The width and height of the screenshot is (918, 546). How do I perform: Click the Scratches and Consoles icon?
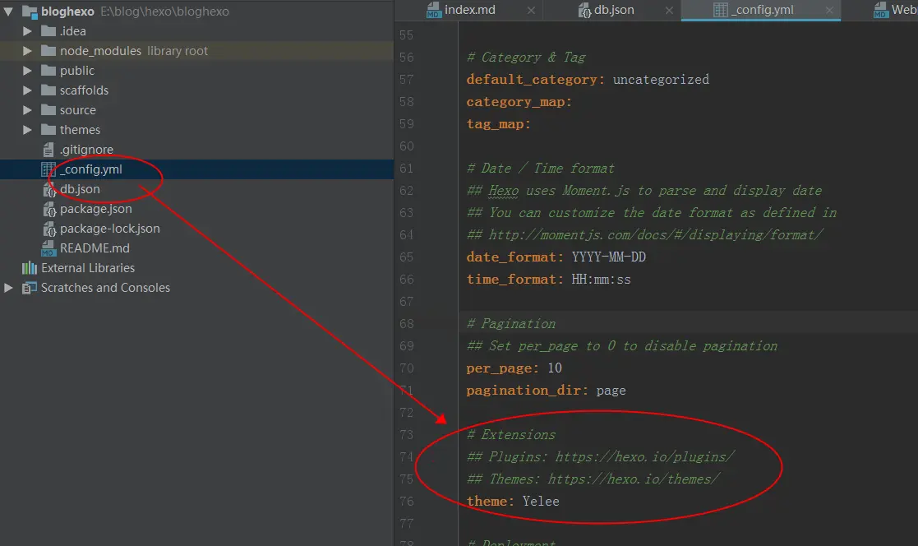coord(30,288)
